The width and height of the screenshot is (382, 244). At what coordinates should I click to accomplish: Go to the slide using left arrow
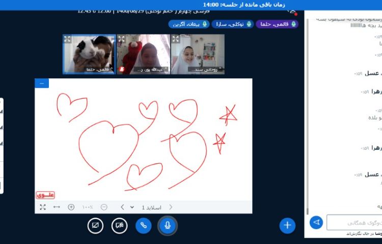122,207
